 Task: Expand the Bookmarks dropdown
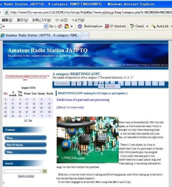click(x=101, y=27)
